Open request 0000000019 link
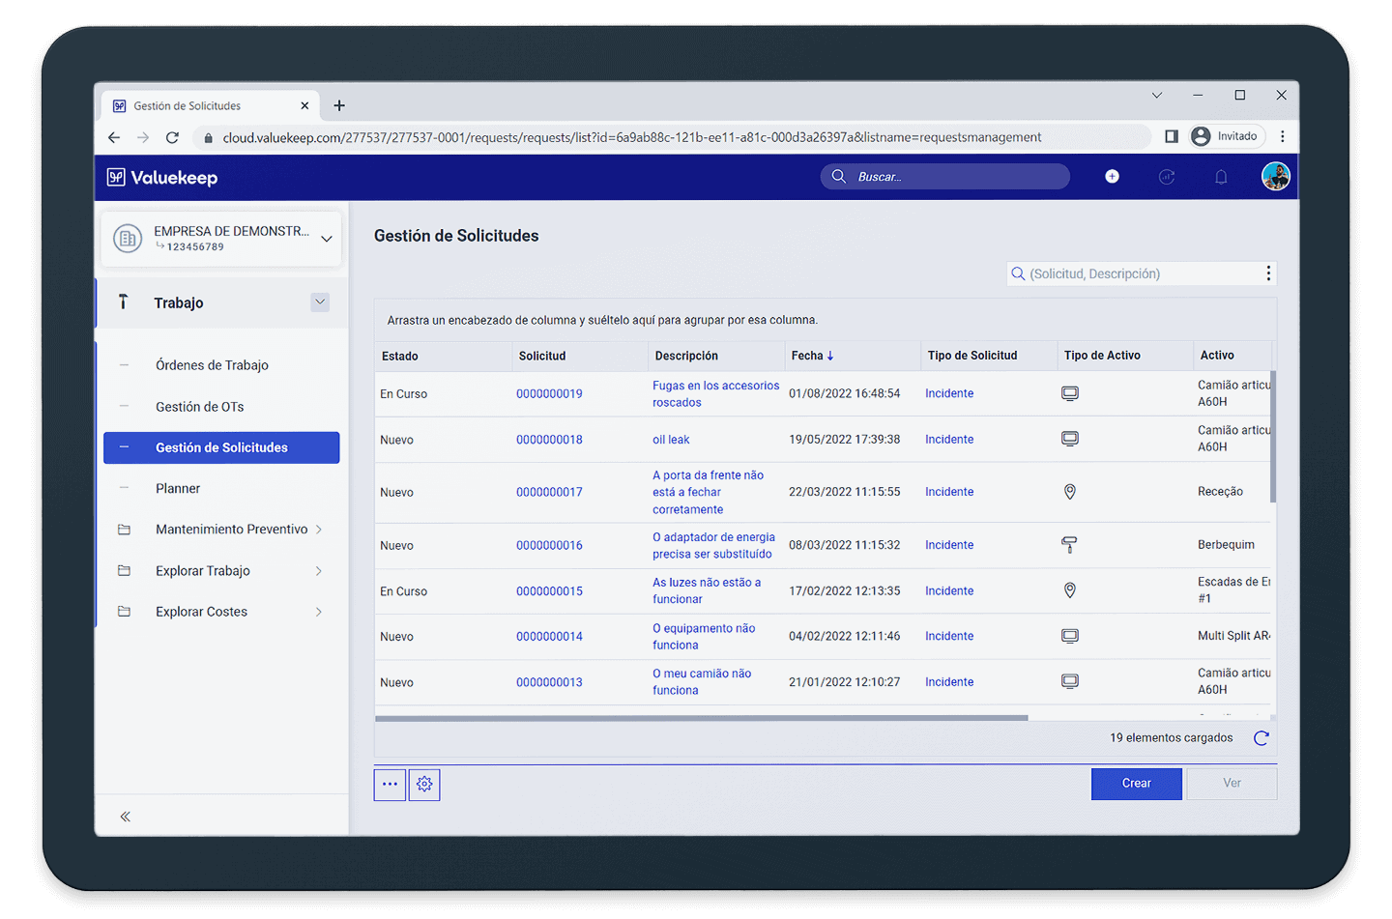Screen dimensions: 1392x919 549,394
